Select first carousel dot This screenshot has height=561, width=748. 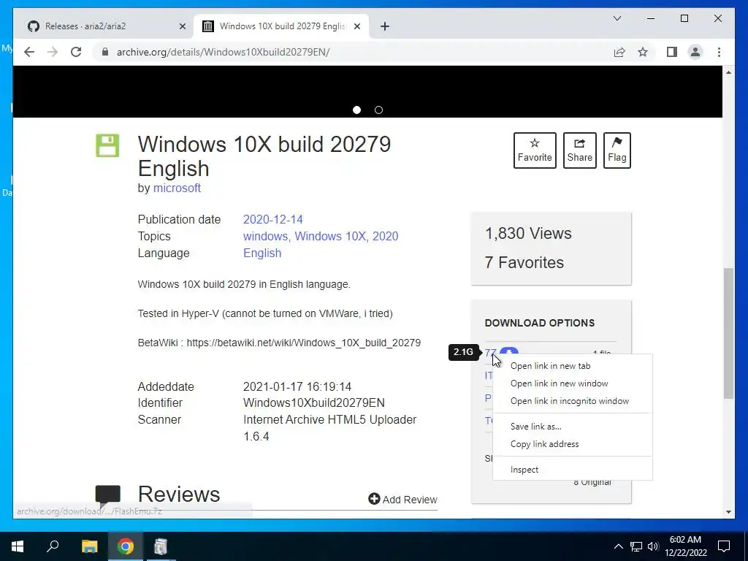tap(356, 110)
